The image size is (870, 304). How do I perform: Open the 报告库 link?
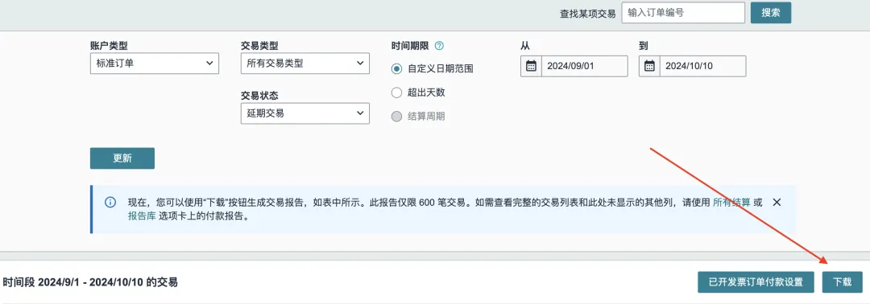(x=142, y=216)
